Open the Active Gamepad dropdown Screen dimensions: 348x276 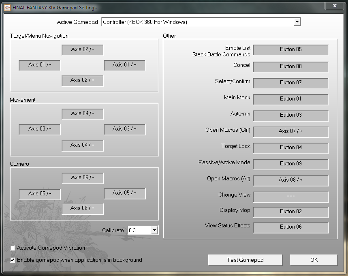[x=297, y=22]
